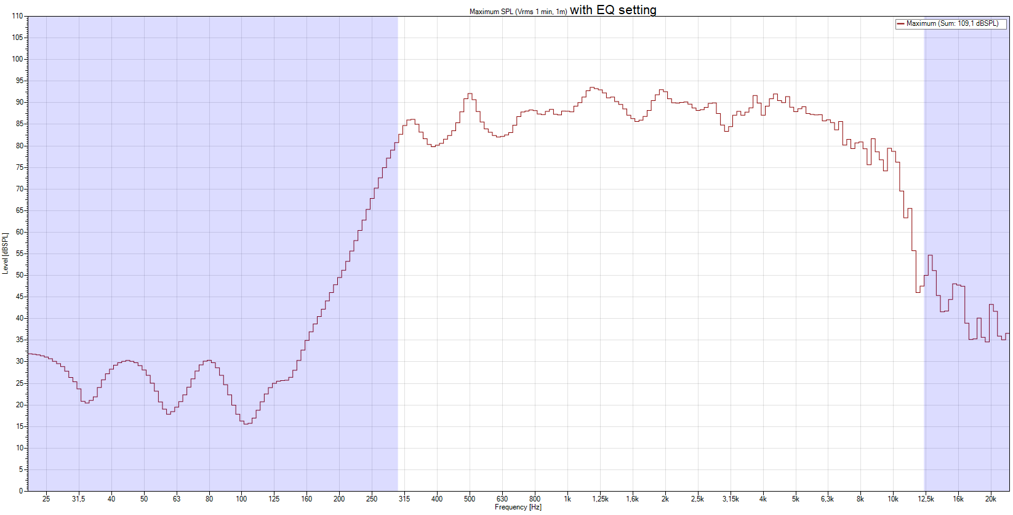Click the 'Maximum SPL (Vrms 1 min, 1m)' chart title
The image size is (1013, 515).
coord(518,12)
